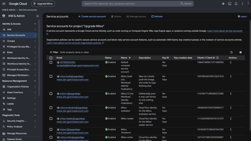251x141 pixels.
Task: Open actions menu for mitos-tf account
Action: click(x=231, y=129)
